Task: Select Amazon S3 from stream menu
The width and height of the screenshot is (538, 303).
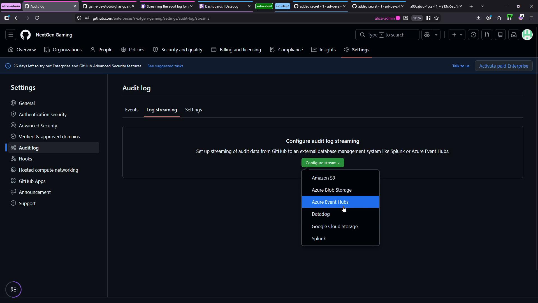Action: tap(340, 178)
